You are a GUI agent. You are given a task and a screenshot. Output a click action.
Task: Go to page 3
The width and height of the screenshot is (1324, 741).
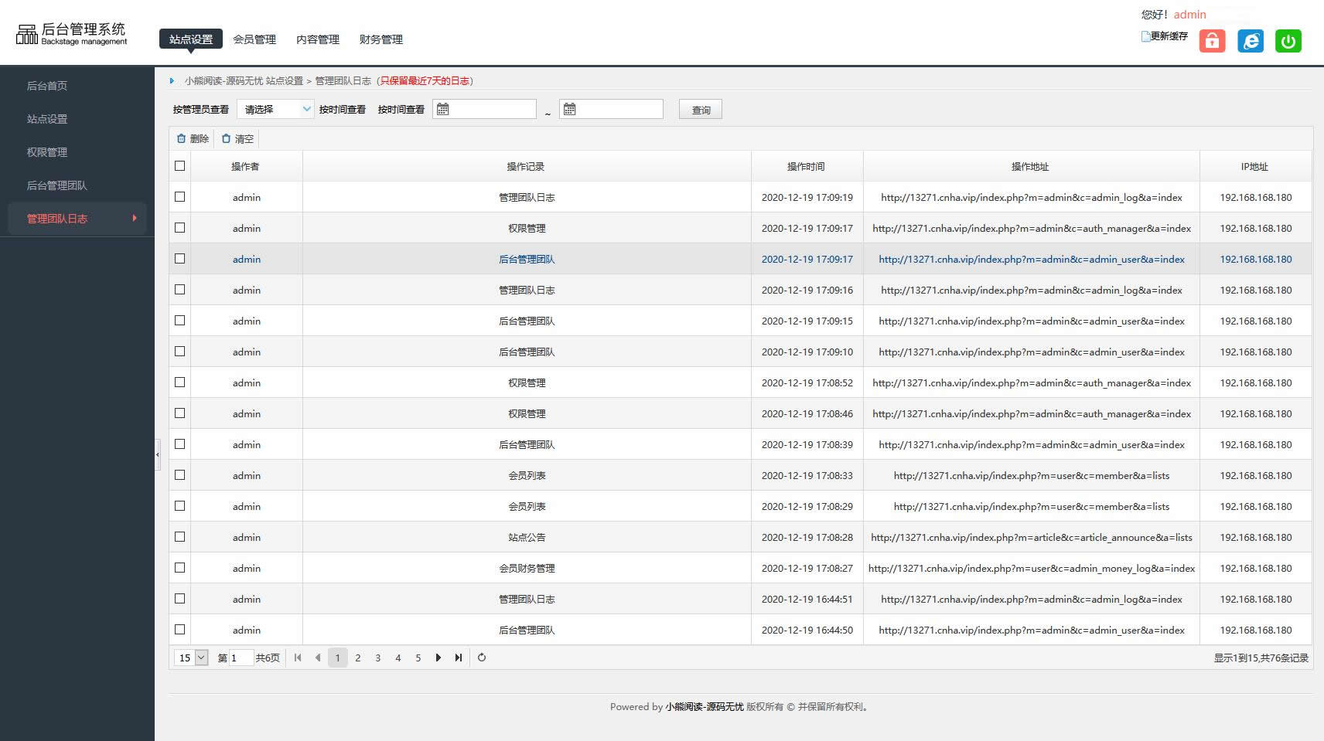coord(378,658)
